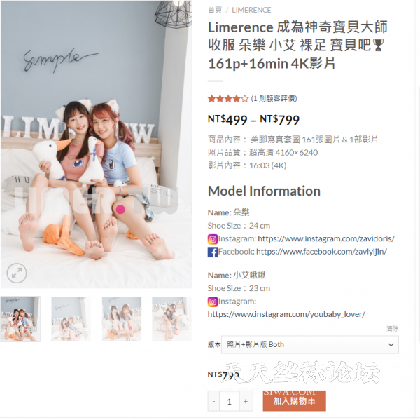This screenshot has width=420, height=420.
Task: Click the Instagram icon for 朵樂
Action: (x=213, y=239)
